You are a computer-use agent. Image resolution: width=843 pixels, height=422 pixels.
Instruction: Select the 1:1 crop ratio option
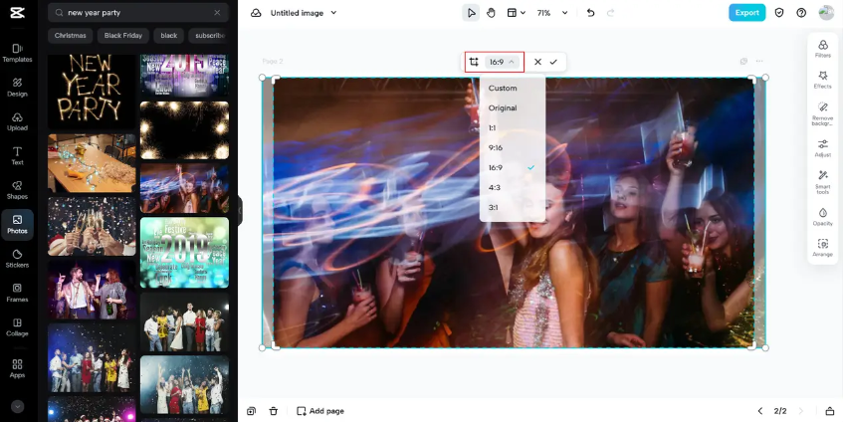(513, 128)
